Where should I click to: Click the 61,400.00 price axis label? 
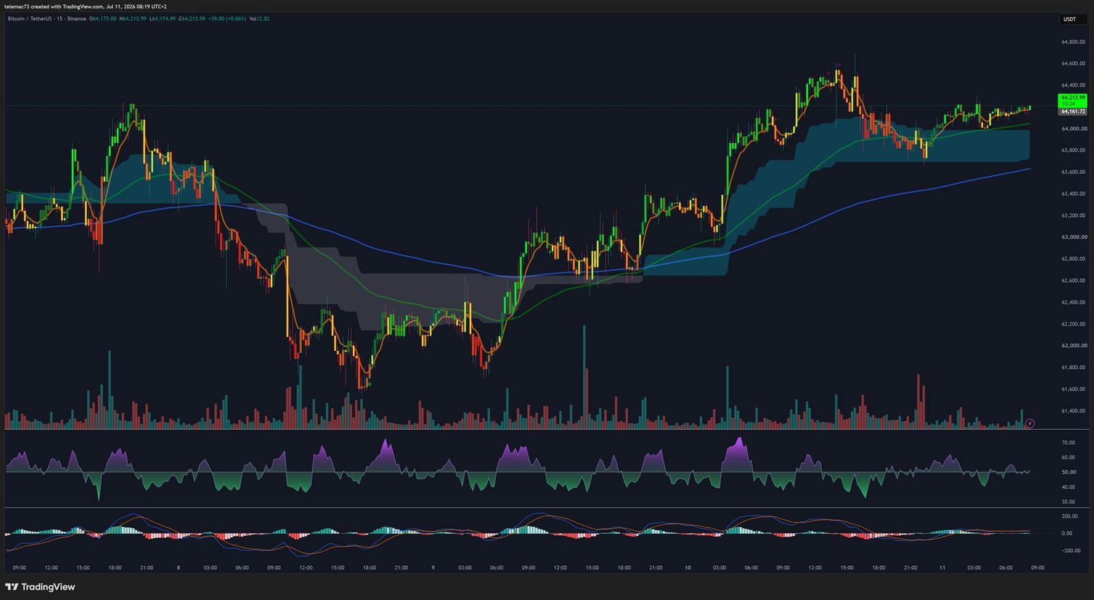[x=1073, y=411]
